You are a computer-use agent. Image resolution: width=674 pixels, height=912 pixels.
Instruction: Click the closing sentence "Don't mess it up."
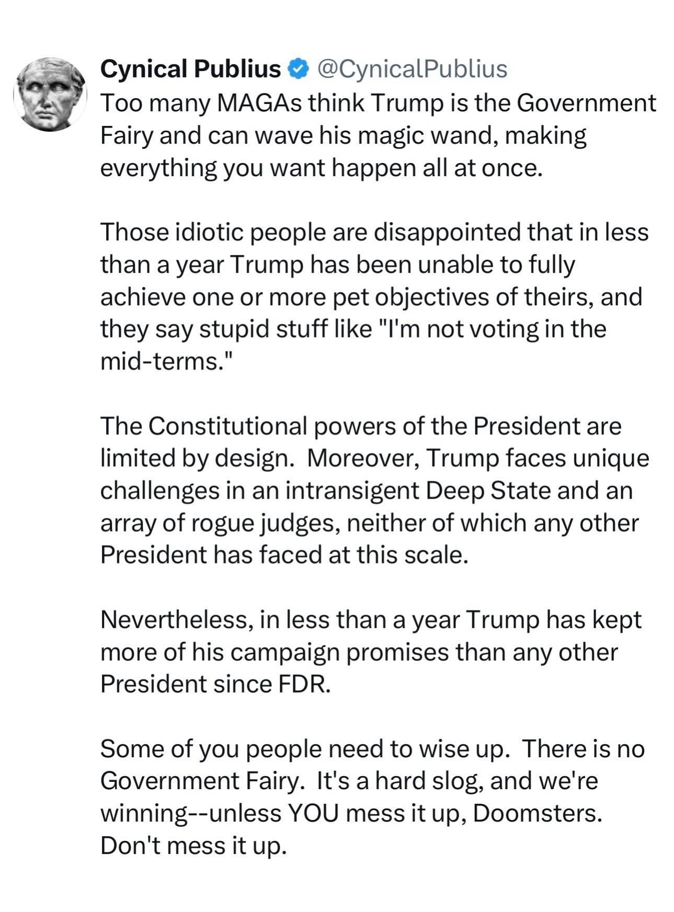pyautogui.click(x=193, y=846)
